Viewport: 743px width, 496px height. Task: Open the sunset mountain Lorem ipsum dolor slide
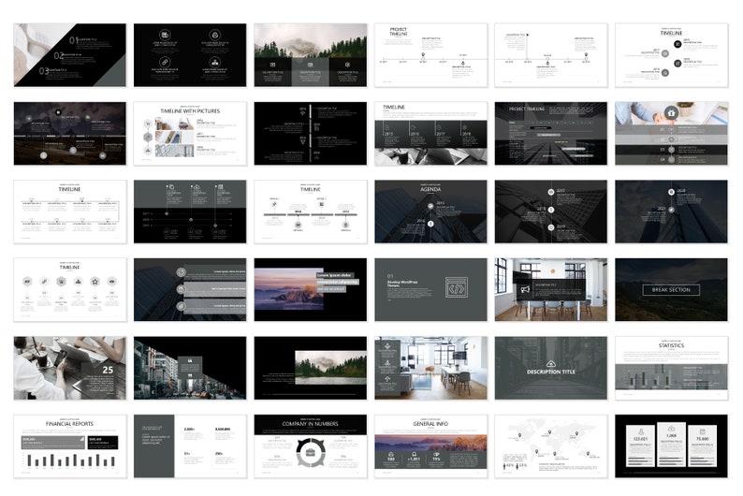click(311, 290)
